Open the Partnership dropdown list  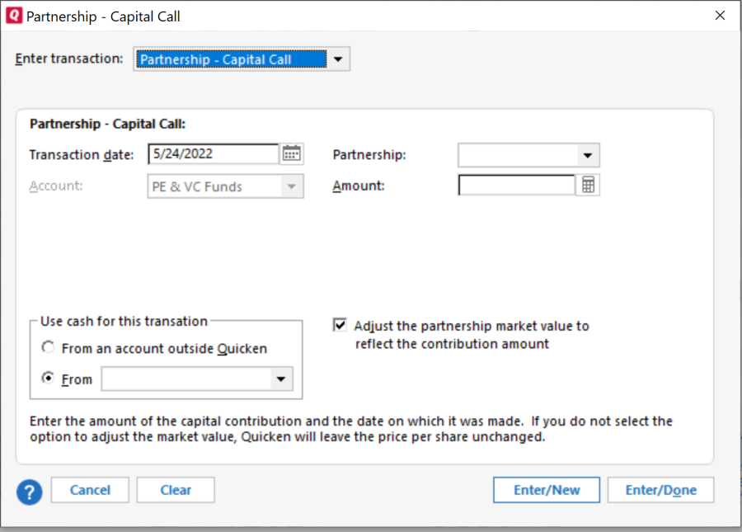point(587,155)
